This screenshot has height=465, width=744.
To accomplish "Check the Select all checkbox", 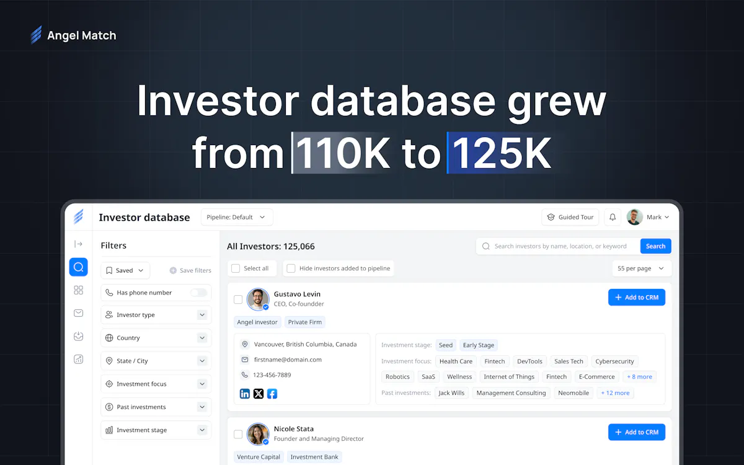I will [x=236, y=268].
